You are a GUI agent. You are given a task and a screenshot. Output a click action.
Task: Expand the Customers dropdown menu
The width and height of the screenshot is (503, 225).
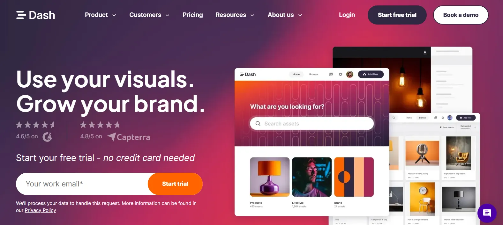(x=149, y=15)
